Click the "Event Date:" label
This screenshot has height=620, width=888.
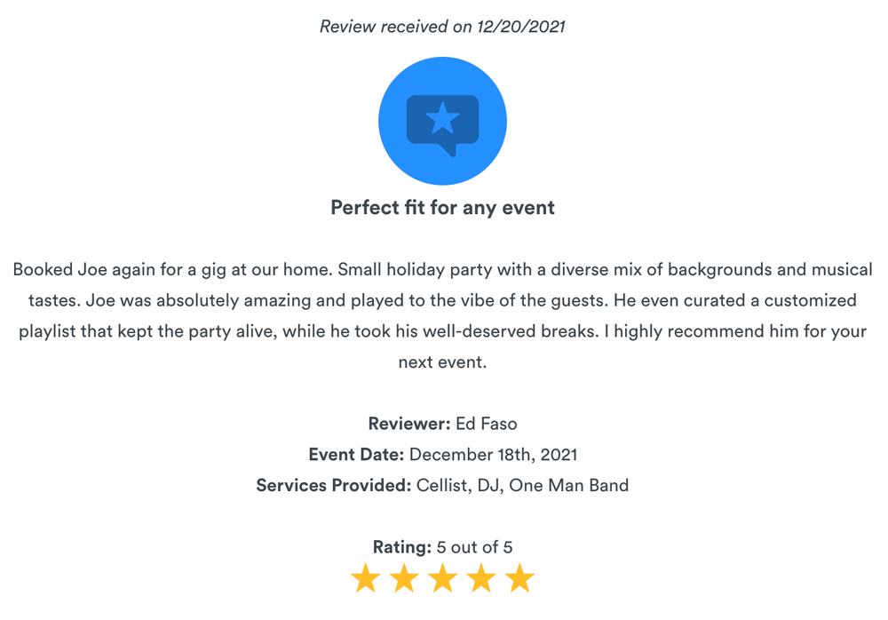coord(356,455)
